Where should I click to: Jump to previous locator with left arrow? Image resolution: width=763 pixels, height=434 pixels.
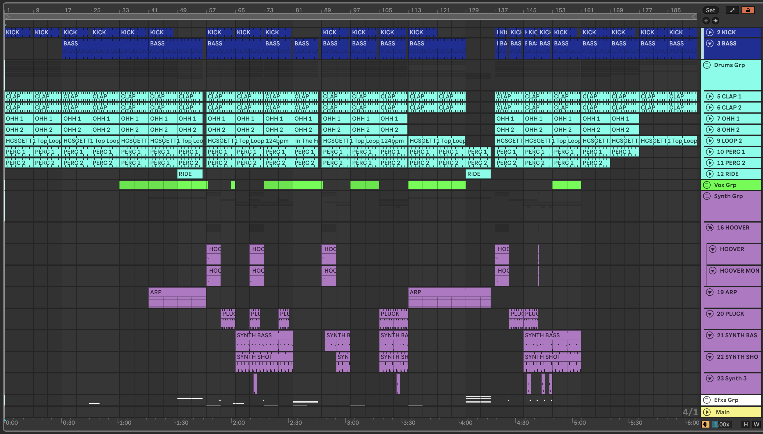[706, 21]
